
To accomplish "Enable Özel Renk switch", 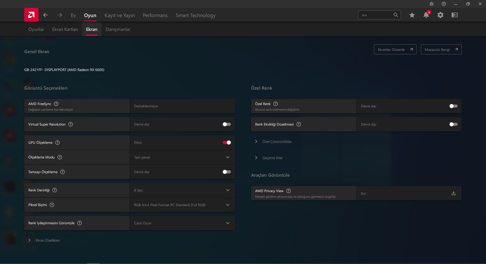I will [x=453, y=106].
